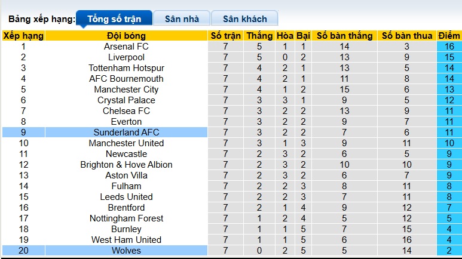
Task: Click the Xếp hạng column header
Action: [x=23, y=36]
